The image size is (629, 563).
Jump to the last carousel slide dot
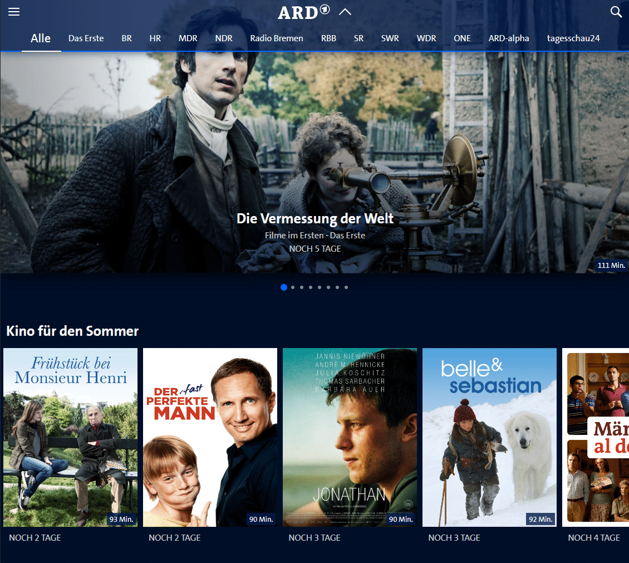tap(346, 287)
